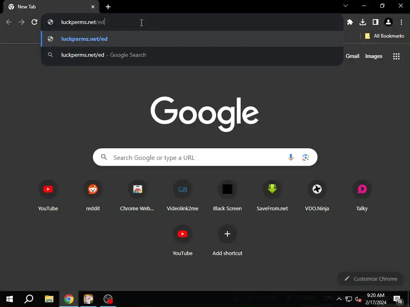This screenshot has height=307, width=410.
Task: Open the Chrome Web Store shortcut
Action: pyautogui.click(x=138, y=195)
